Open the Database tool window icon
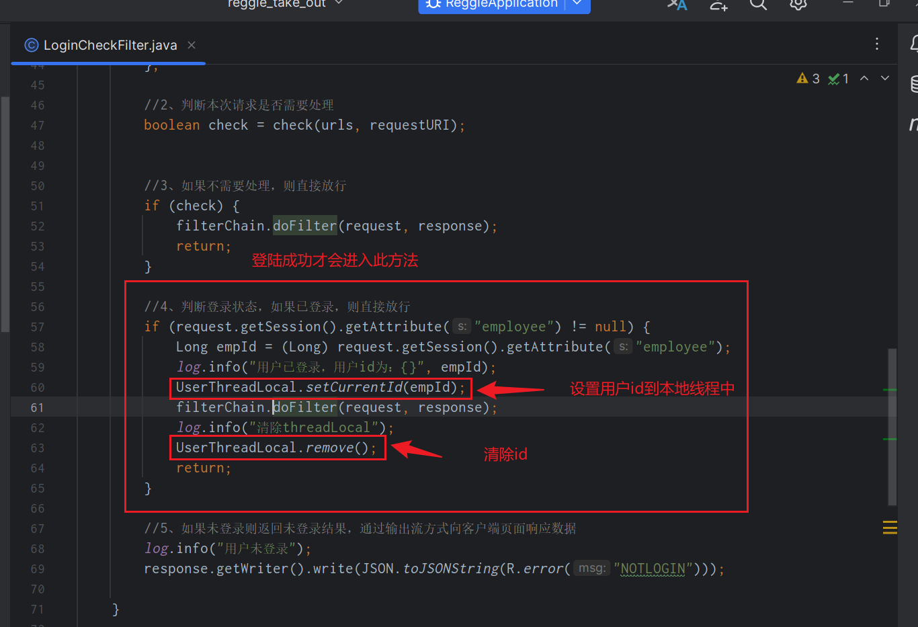The image size is (918, 627). pyautogui.click(x=914, y=84)
